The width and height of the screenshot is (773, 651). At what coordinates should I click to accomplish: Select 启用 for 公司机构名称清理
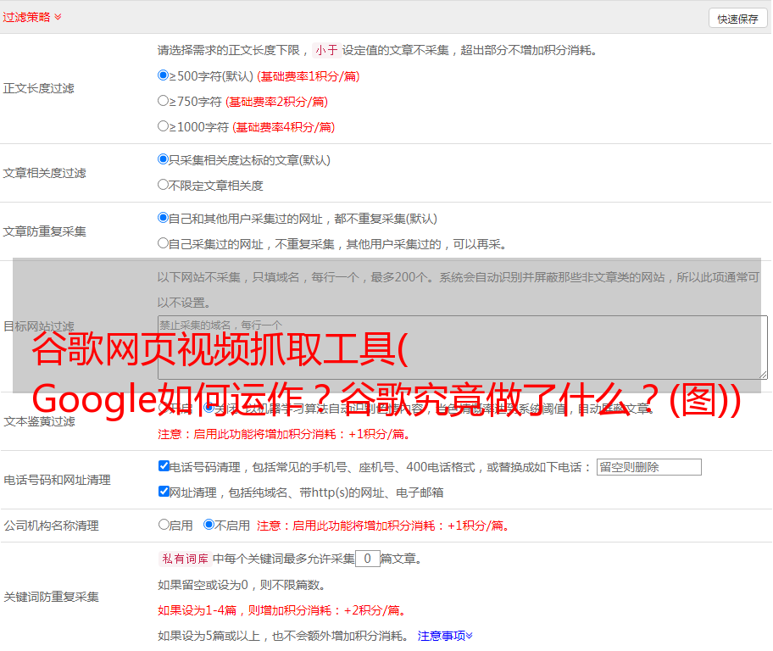(164, 525)
